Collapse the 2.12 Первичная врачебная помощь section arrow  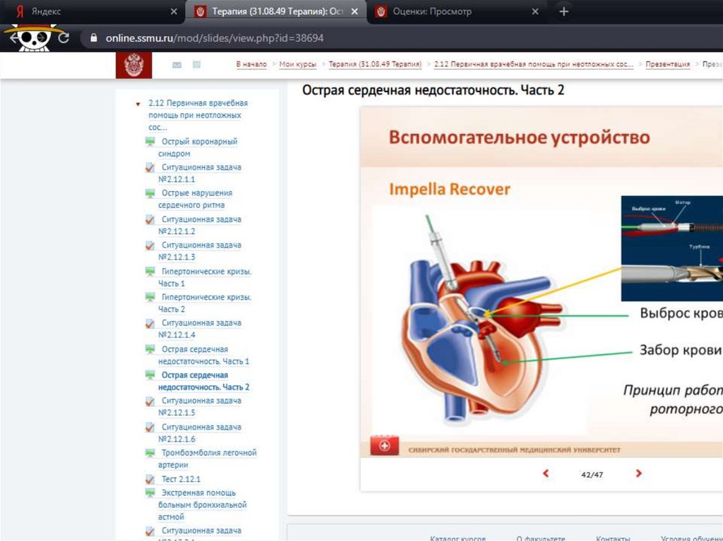tap(138, 104)
